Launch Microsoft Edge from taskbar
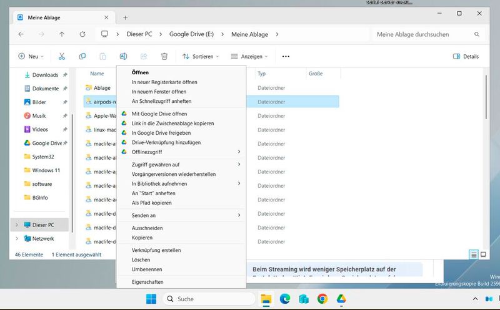This screenshot has width=500, height=310. 285,299
